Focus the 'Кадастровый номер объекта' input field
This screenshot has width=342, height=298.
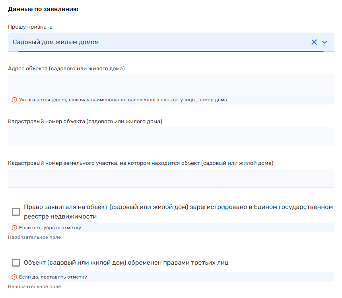[x=171, y=136]
